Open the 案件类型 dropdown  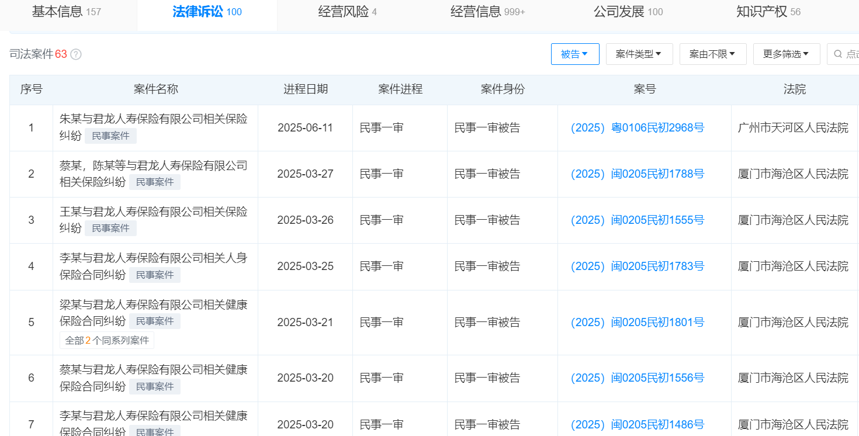point(639,53)
